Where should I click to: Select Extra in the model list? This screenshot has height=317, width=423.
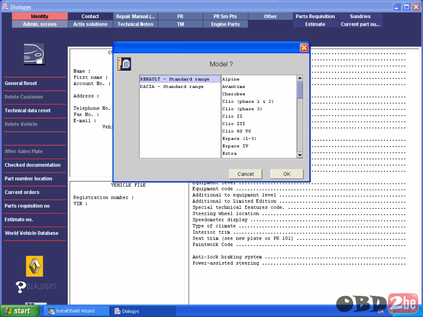[x=259, y=153]
